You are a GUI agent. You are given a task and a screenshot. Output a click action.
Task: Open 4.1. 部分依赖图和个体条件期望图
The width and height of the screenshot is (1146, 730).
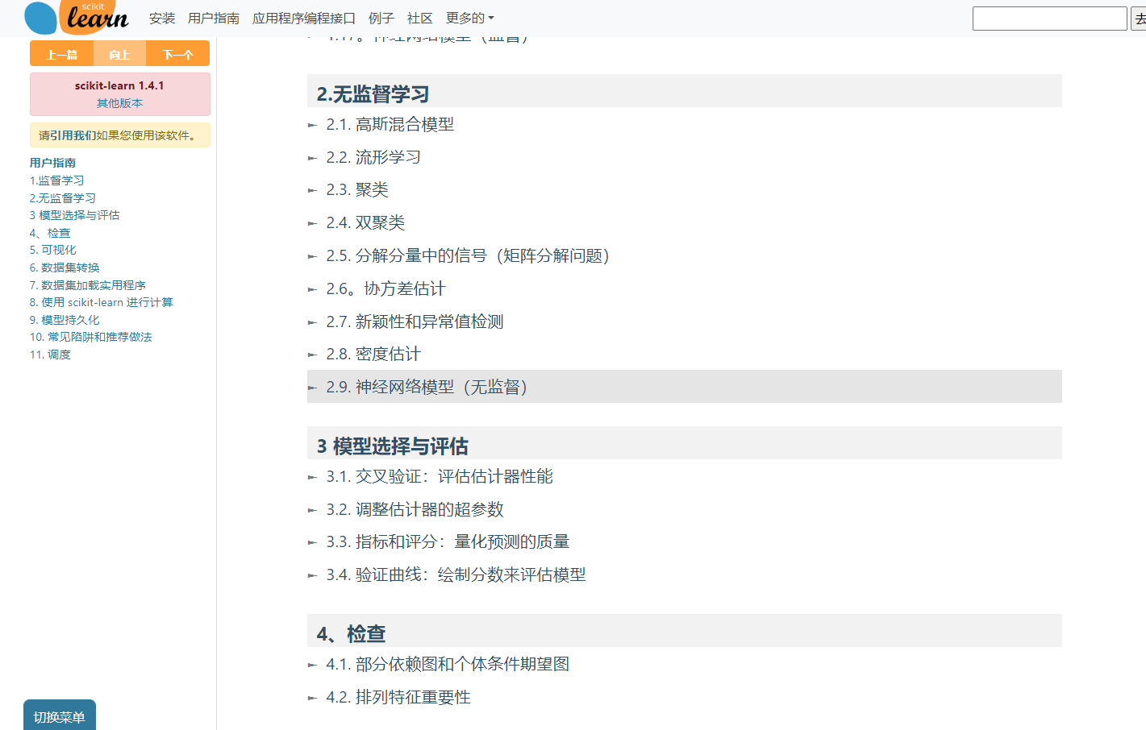[448, 664]
